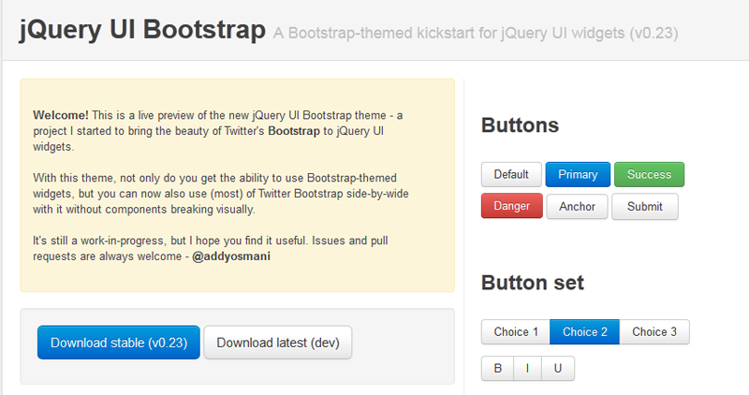
Task: Toggle the I italic button
Action: click(x=527, y=368)
